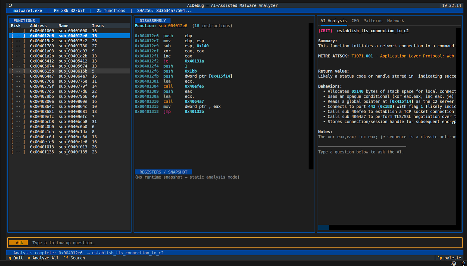
Task: Open the Patterns tab
Action: 373,21
